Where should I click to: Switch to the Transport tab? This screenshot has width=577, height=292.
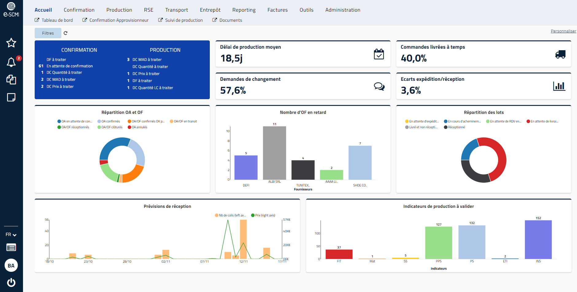tap(176, 10)
